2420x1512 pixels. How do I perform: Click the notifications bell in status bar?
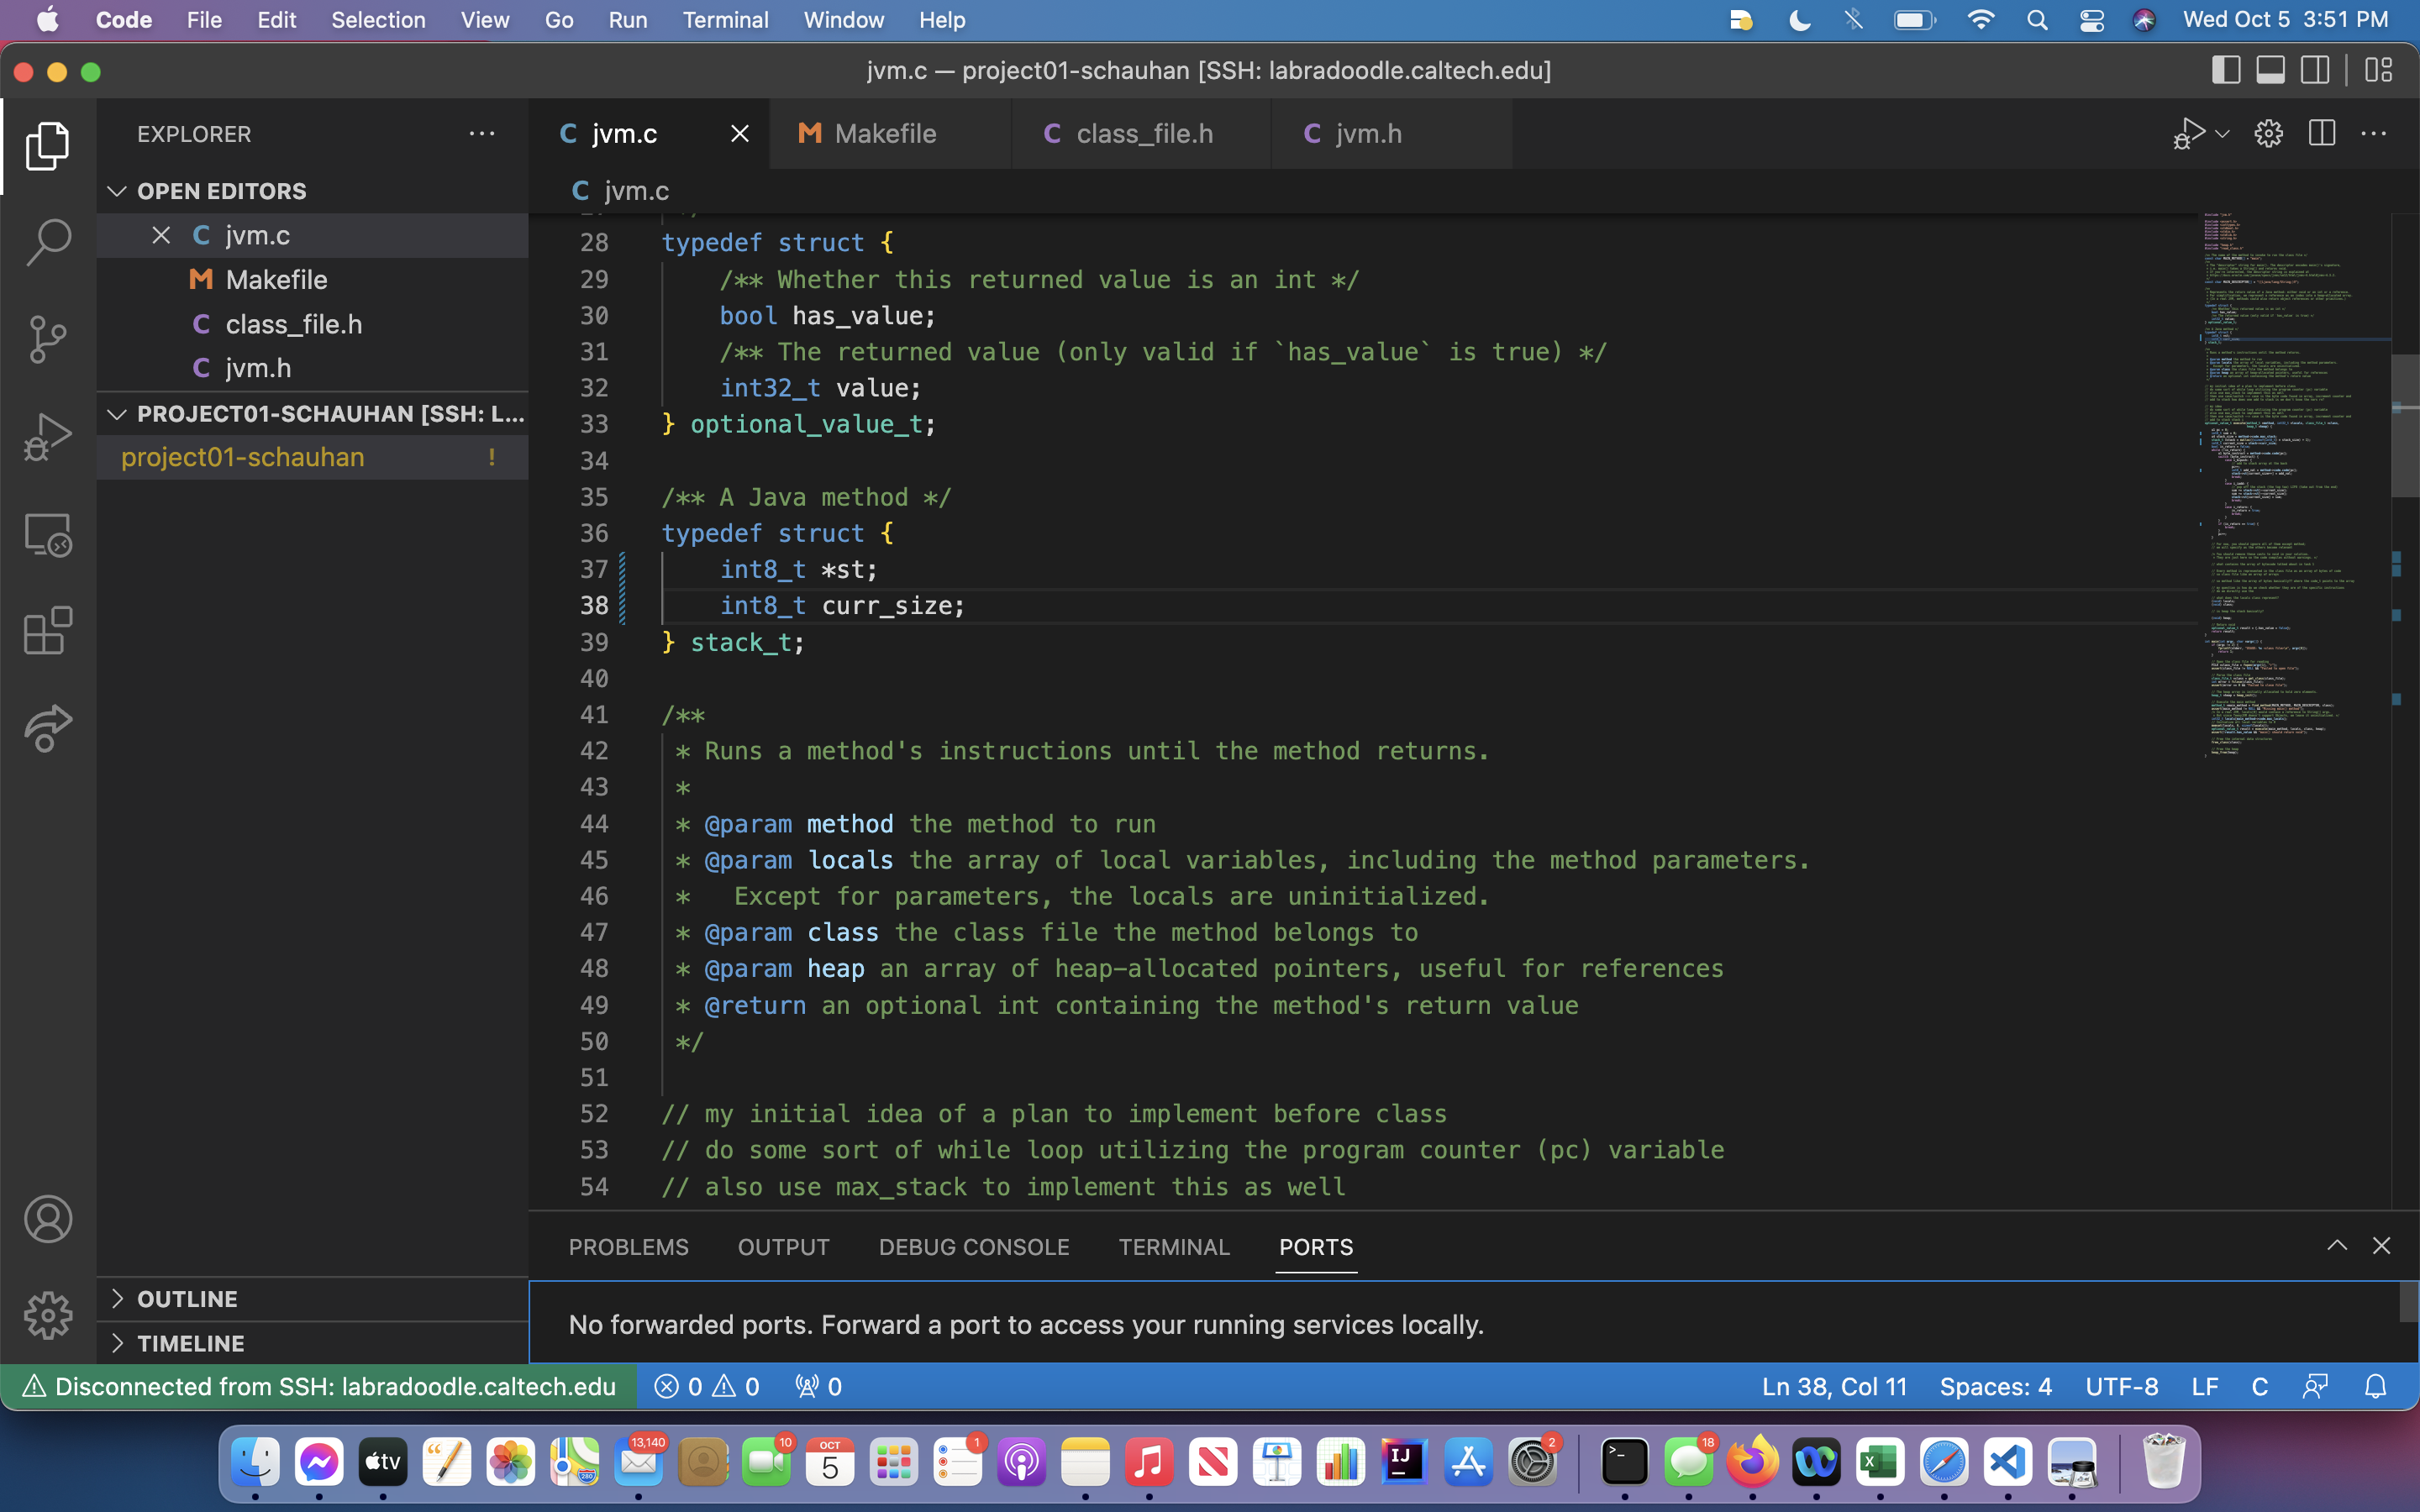[x=2375, y=1387]
